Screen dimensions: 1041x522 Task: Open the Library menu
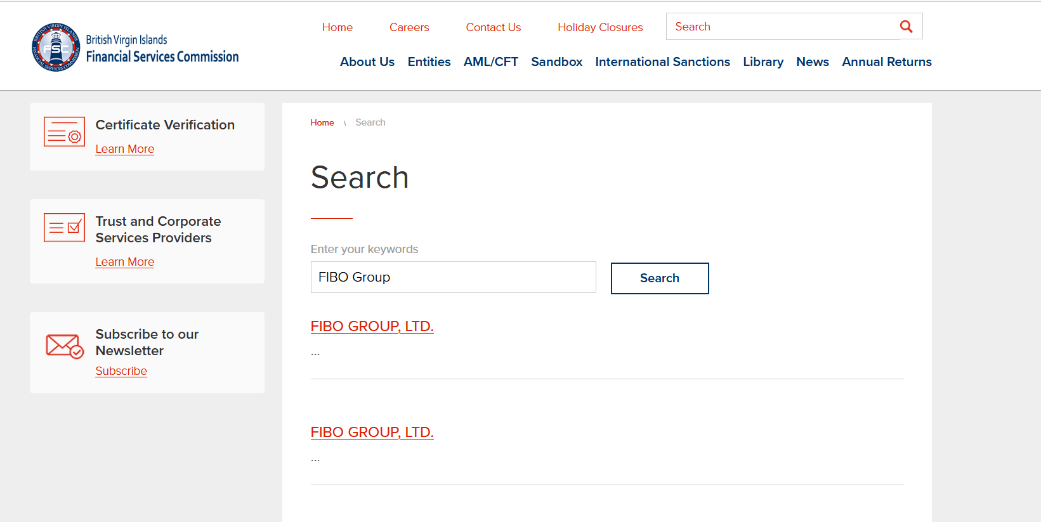[x=763, y=62]
